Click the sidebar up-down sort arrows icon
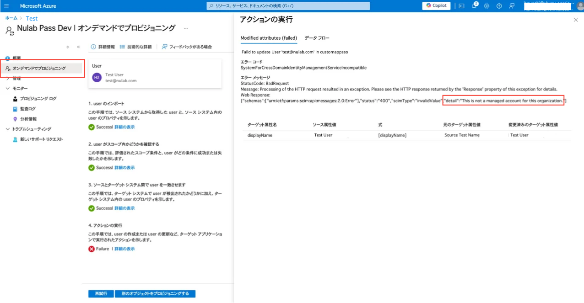The image size is (584, 303). (x=68, y=47)
